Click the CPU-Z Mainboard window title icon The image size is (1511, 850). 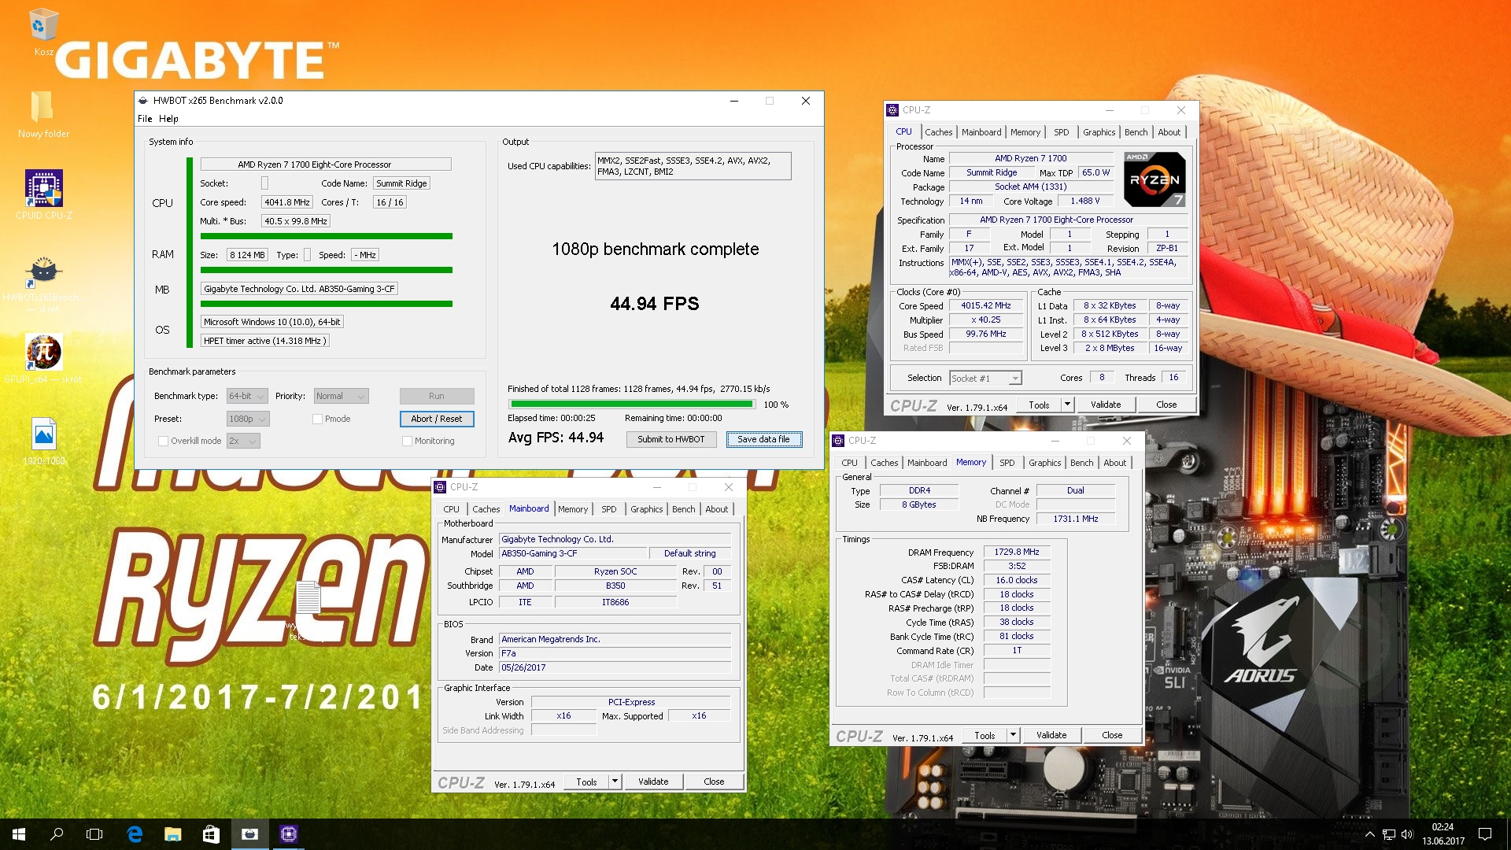coord(440,487)
